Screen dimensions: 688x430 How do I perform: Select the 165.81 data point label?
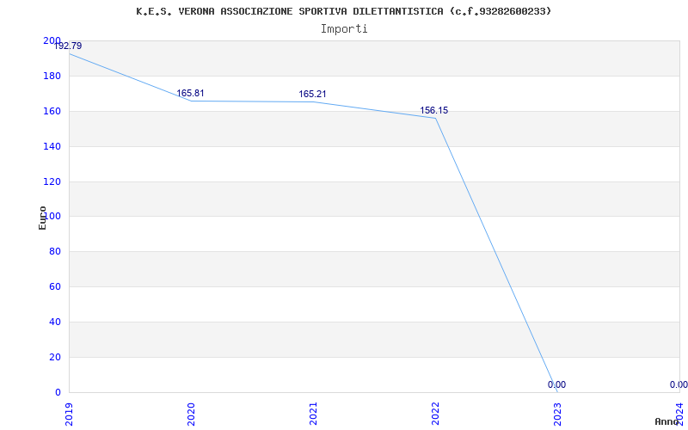pos(190,93)
